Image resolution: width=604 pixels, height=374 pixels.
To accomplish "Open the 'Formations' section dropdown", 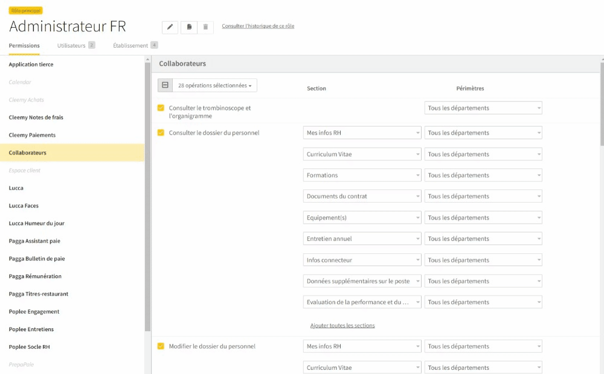I will 362,175.
